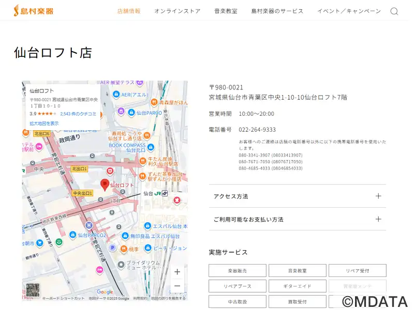Select the 青森屋がほん restaurant pin
414x310 pixels.
[154, 102]
